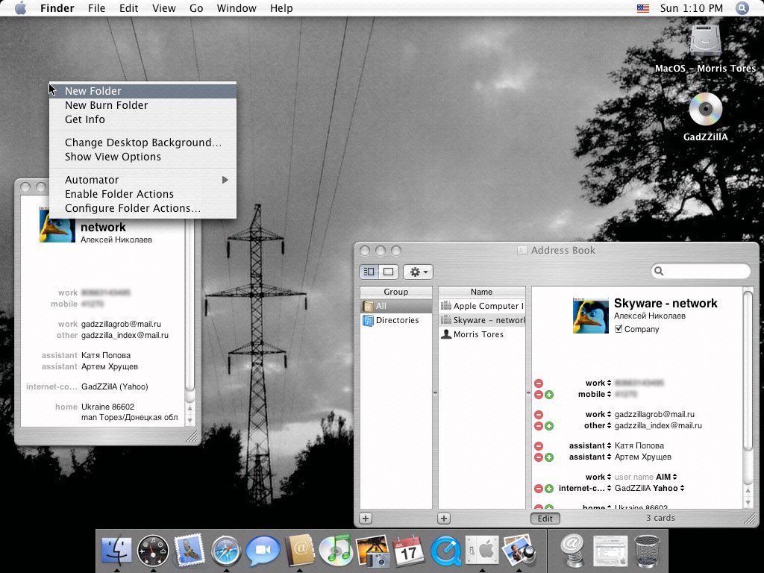The width and height of the screenshot is (764, 573).
Task: Click the GadZZillA disc icon on desktop
Action: pyautogui.click(x=705, y=110)
